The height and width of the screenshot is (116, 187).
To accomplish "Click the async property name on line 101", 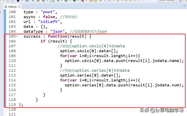I will [x=30, y=17].
